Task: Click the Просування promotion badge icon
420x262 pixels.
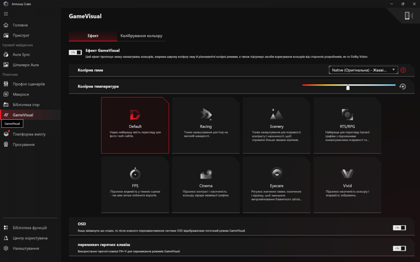Action: point(6,145)
